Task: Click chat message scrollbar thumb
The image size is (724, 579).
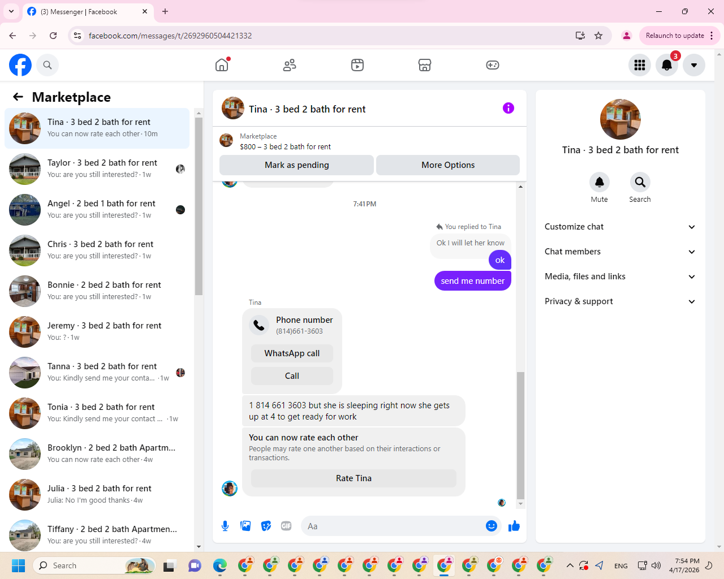Action: [x=520, y=435]
